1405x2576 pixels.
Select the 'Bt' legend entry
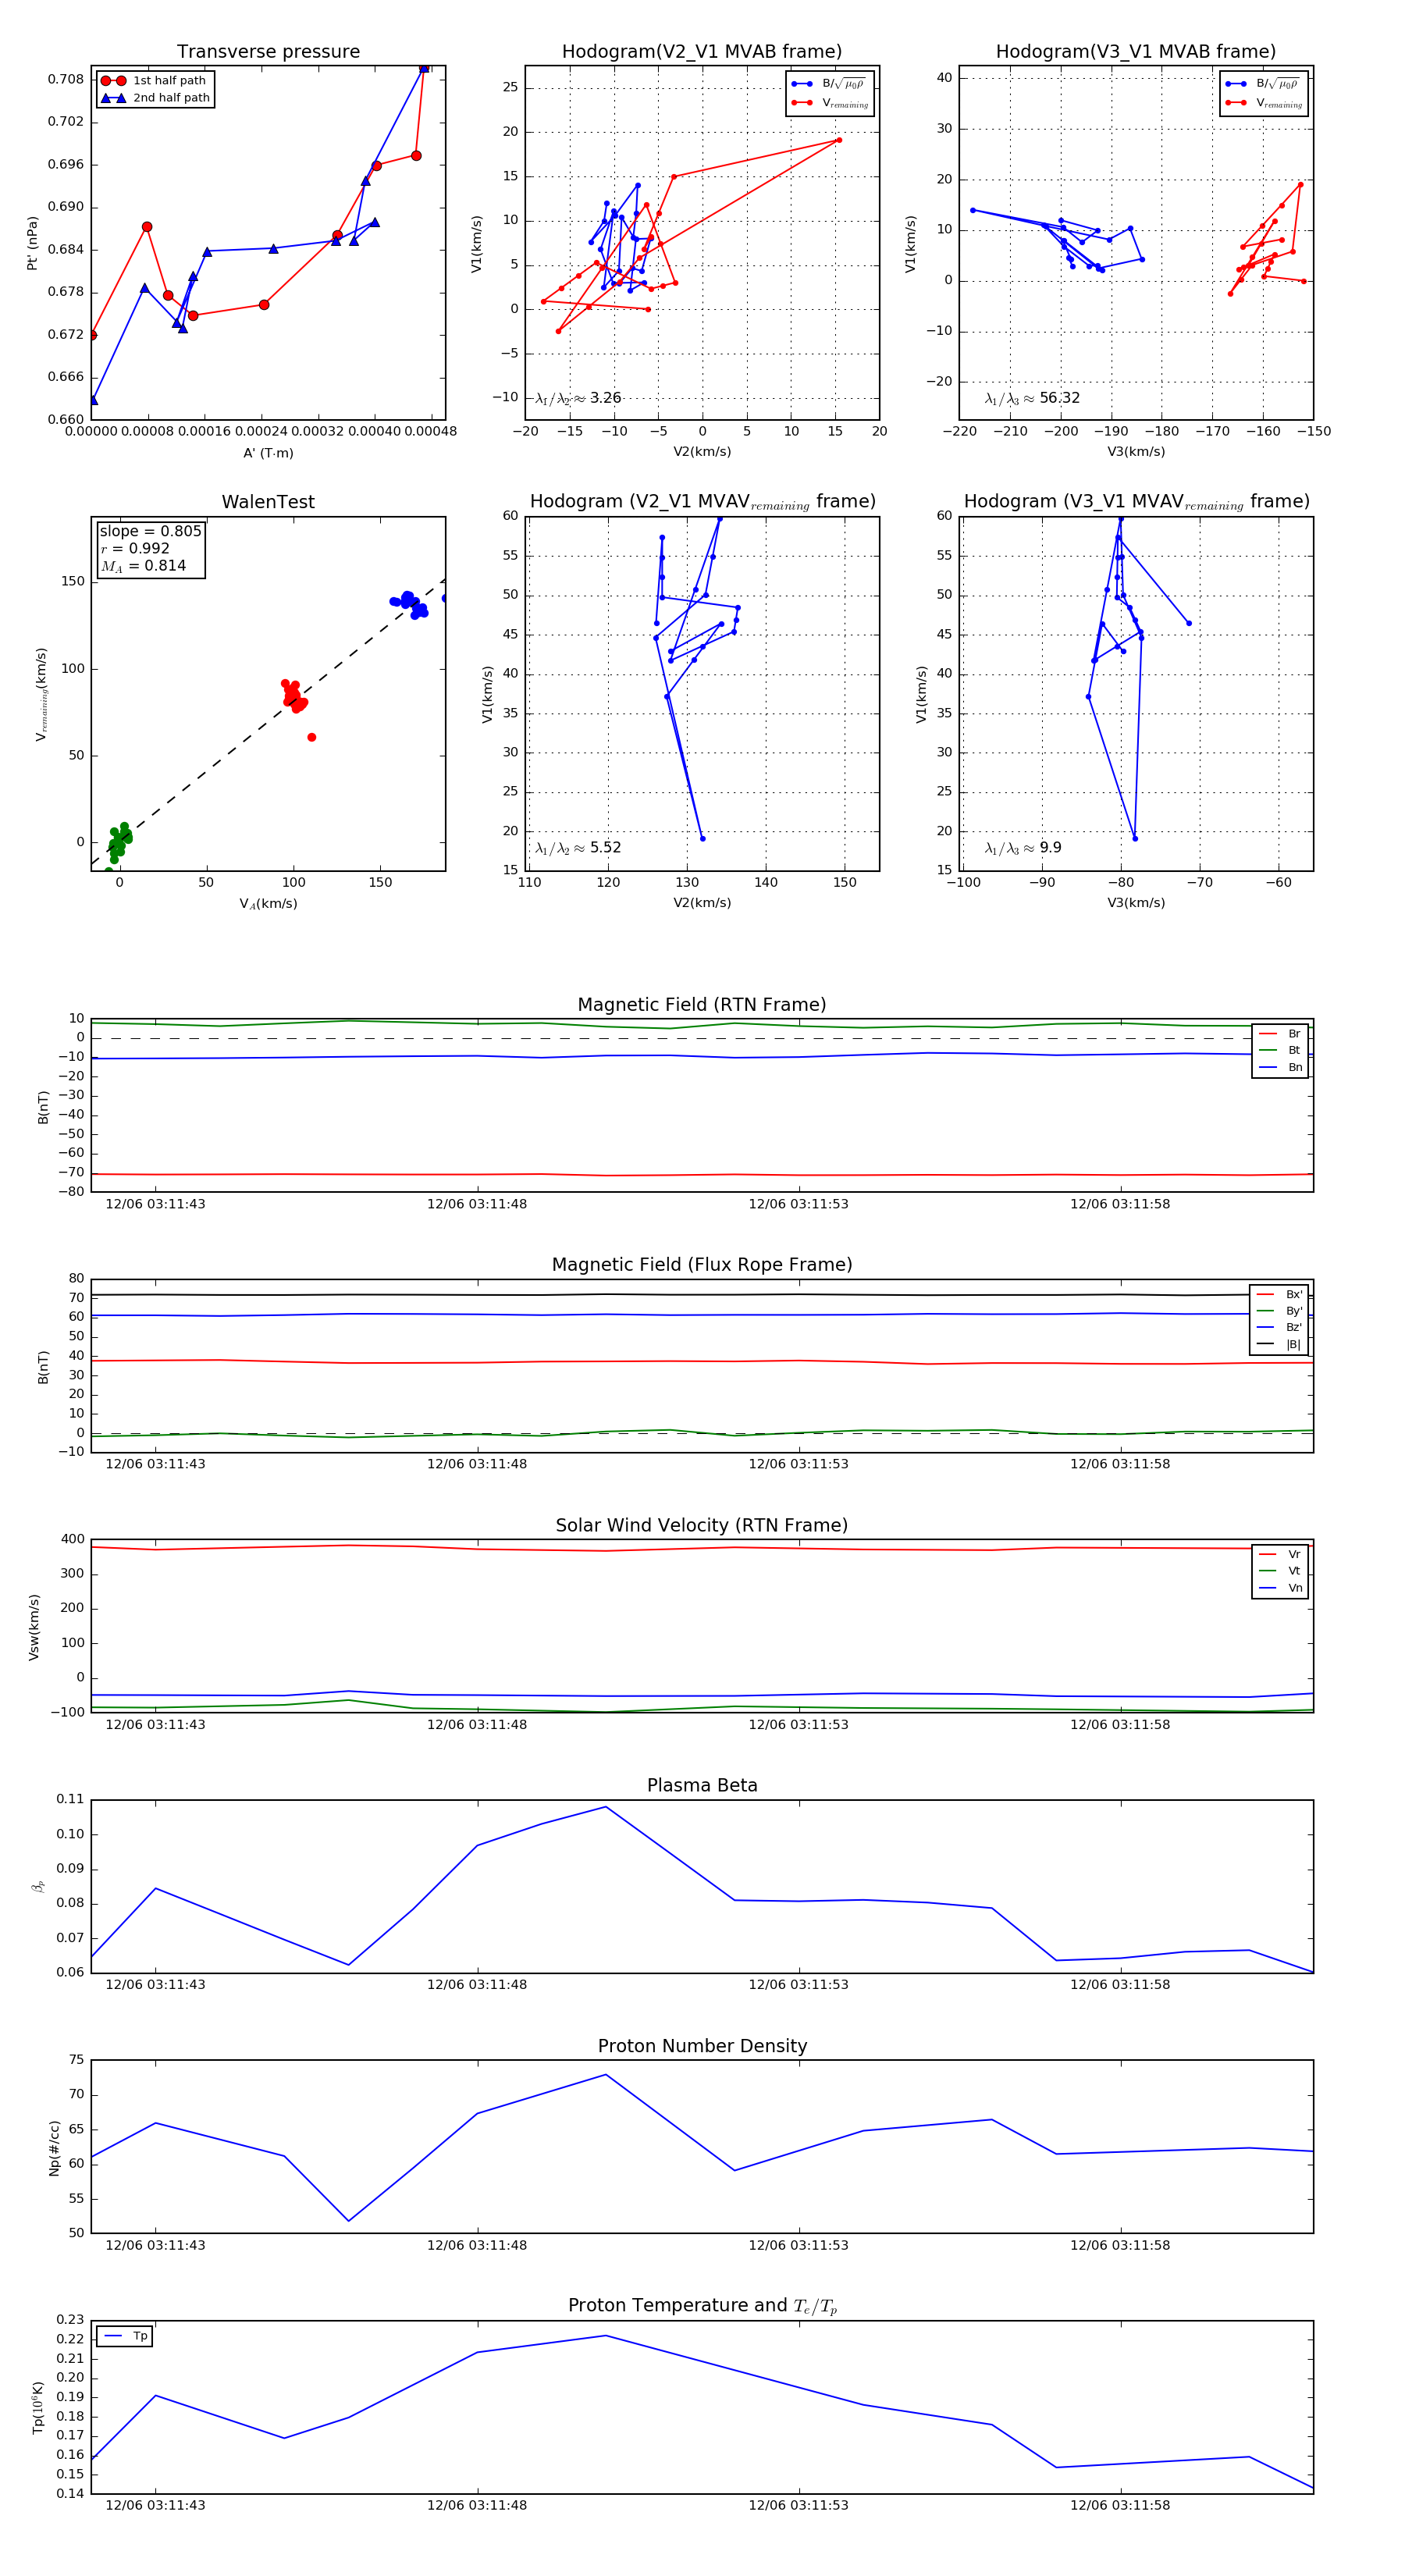[1280, 1050]
